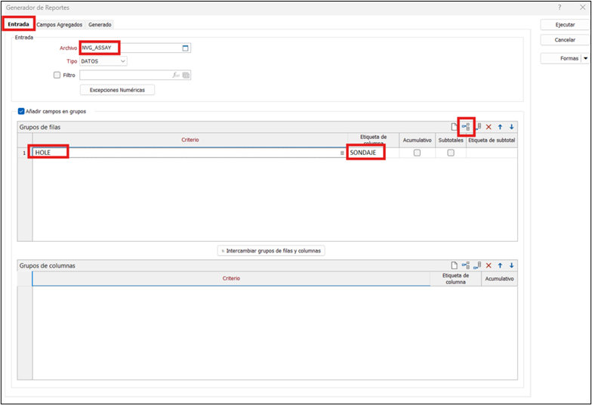
Task: Click the Ejecutar button
Action: [565, 25]
